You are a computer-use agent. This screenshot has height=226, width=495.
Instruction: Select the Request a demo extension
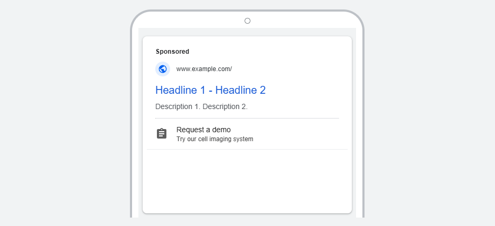point(203,130)
